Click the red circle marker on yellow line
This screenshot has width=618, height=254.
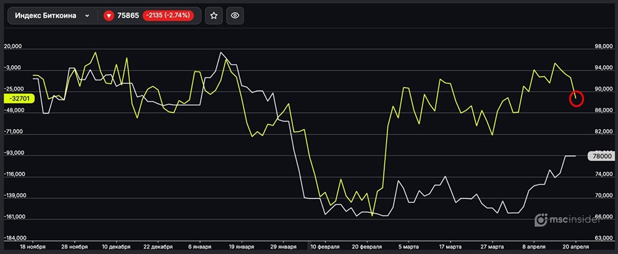(576, 99)
